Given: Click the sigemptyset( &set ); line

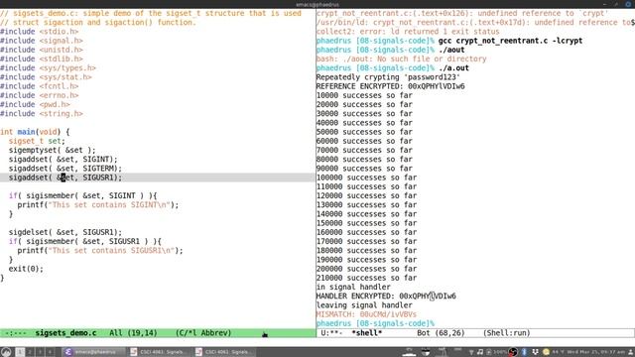Looking at the screenshot, I should [x=53, y=150].
